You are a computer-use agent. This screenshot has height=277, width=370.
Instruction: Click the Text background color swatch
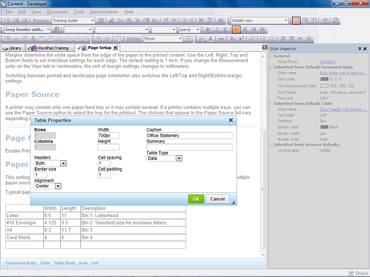coord(324,86)
